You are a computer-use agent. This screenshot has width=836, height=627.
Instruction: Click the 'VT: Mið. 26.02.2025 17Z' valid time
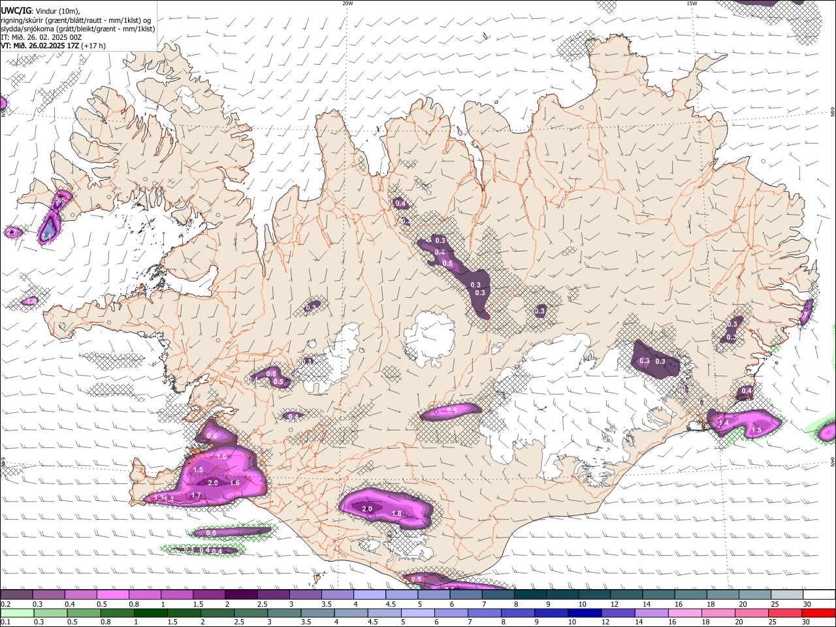(x=40, y=46)
